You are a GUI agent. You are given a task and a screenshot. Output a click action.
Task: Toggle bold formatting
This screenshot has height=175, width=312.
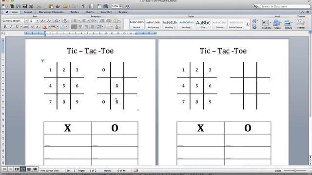coord(5,27)
